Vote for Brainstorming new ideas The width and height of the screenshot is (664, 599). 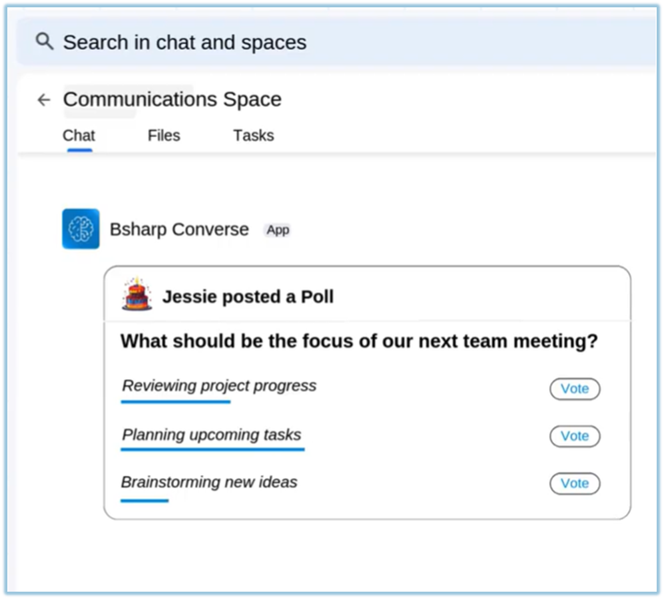(x=574, y=483)
